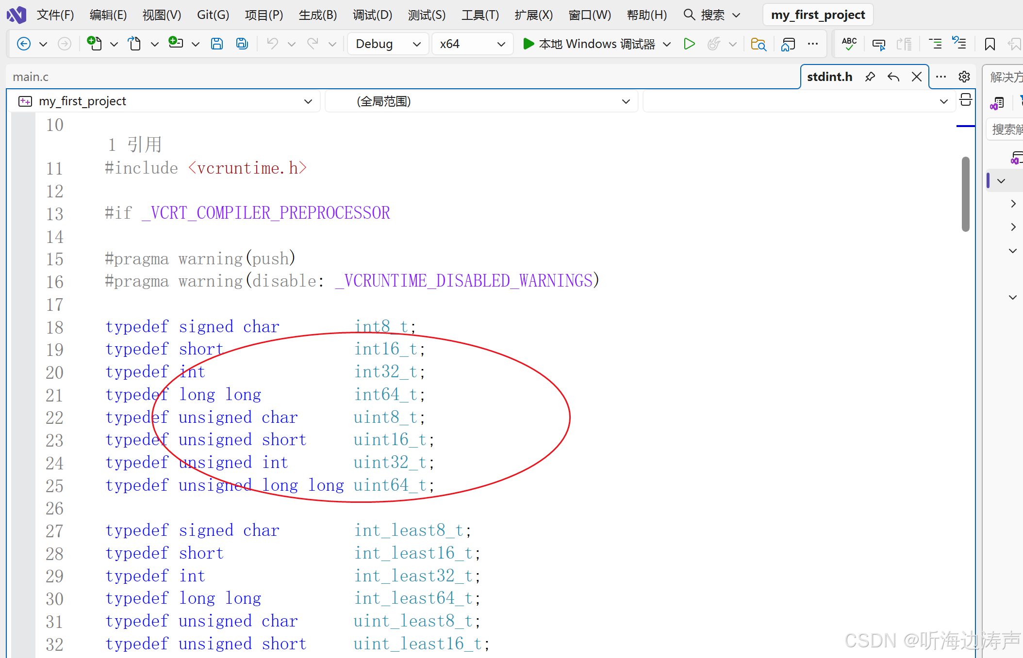This screenshot has width=1023, height=658.
Task: Click the split editor window icon
Action: point(966,100)
